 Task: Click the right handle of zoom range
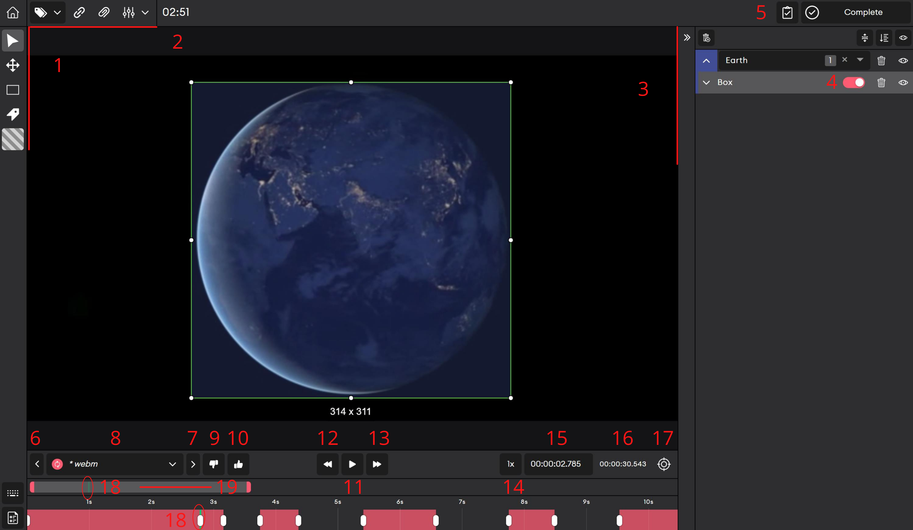click(248, 487)
